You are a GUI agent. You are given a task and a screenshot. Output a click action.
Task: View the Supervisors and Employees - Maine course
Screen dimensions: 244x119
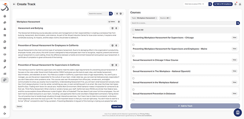(x=235, y=49)
